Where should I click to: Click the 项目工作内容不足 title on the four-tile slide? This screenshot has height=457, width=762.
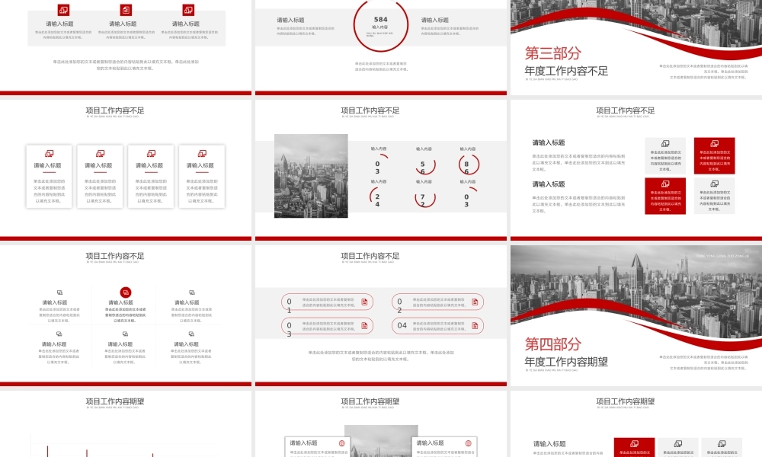pos(625,110)
